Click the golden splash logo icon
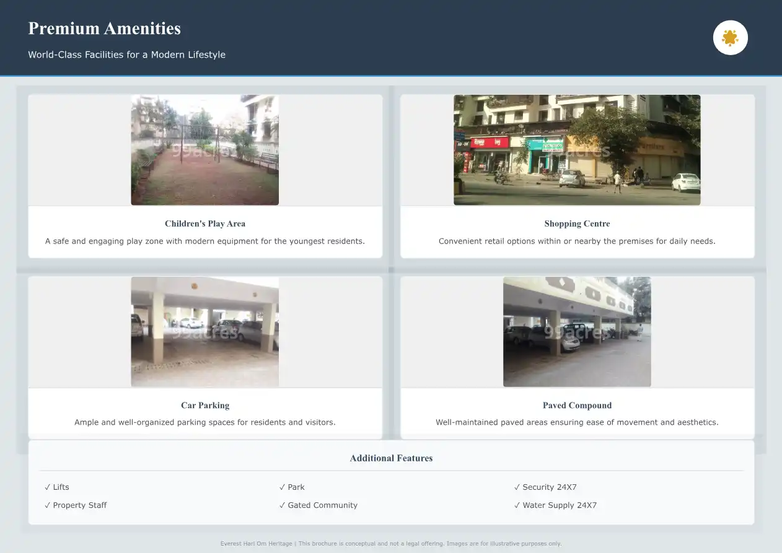The height and width of the screenshot is (553, 782). point(730,38)
